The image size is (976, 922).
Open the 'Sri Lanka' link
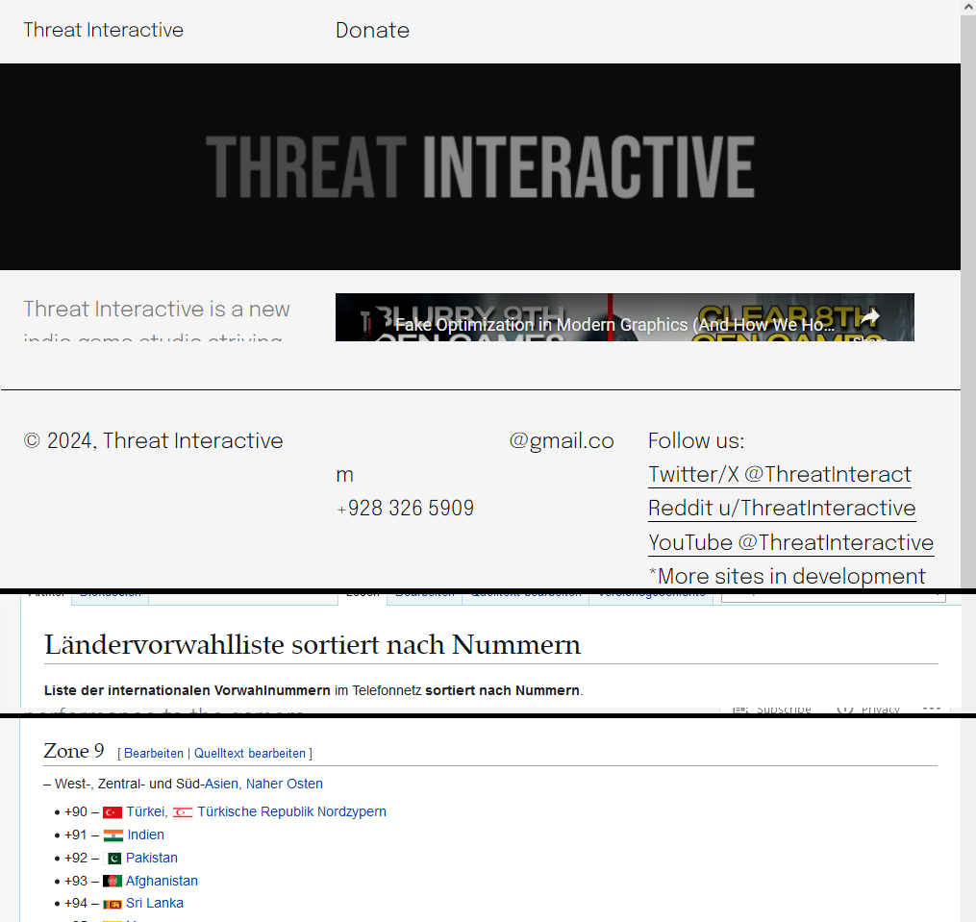point(155,903)
